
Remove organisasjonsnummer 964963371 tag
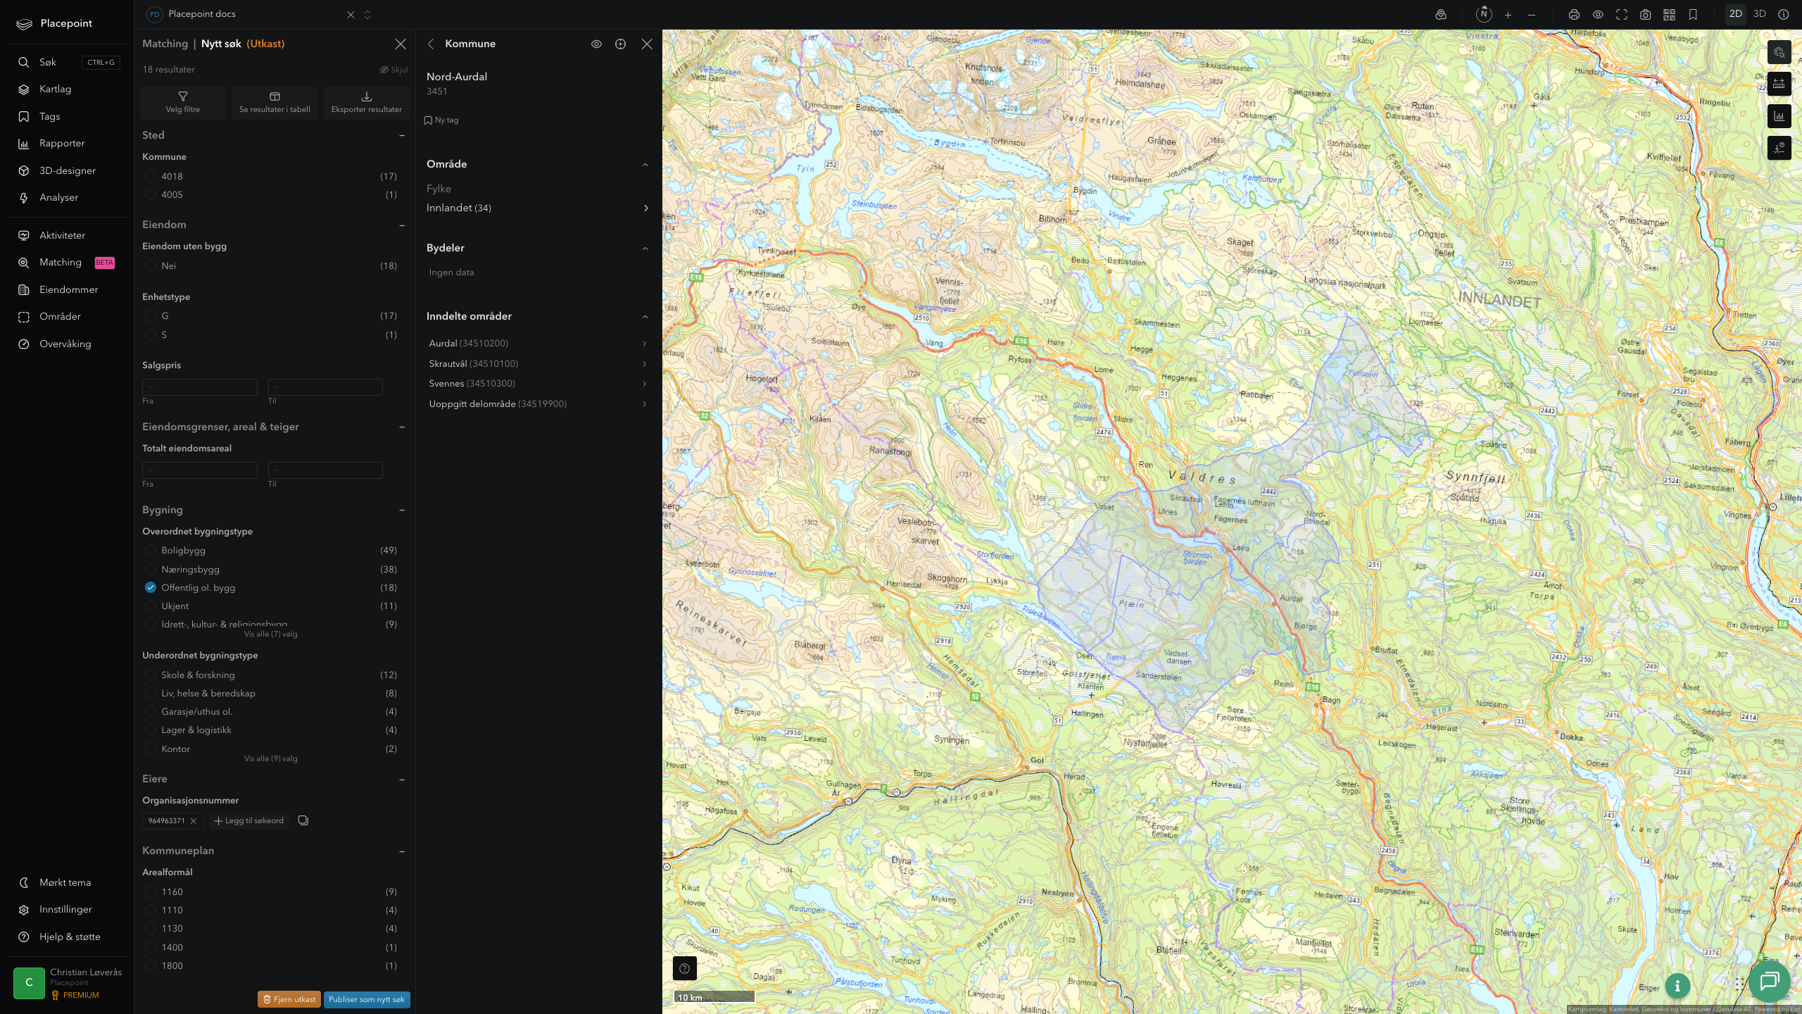pos(194,821)
